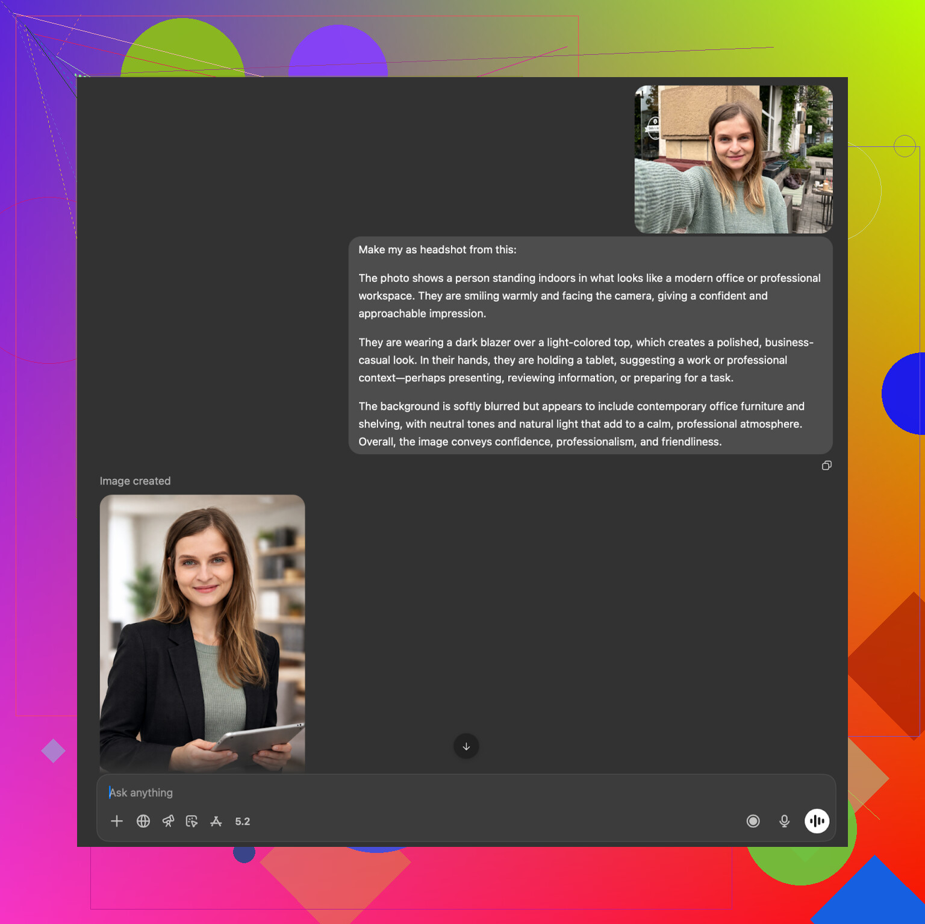
Task: Click the "Make my as headshot from this:" line
Action: (x=437, y=250)
